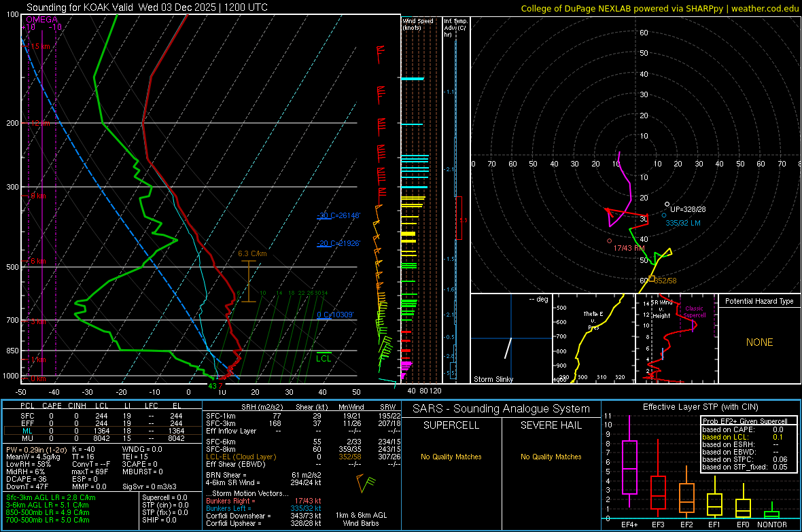802x532 pixels.
Task: Click the 'maxT = 69F' value
Action: click(x=90, y=472)
